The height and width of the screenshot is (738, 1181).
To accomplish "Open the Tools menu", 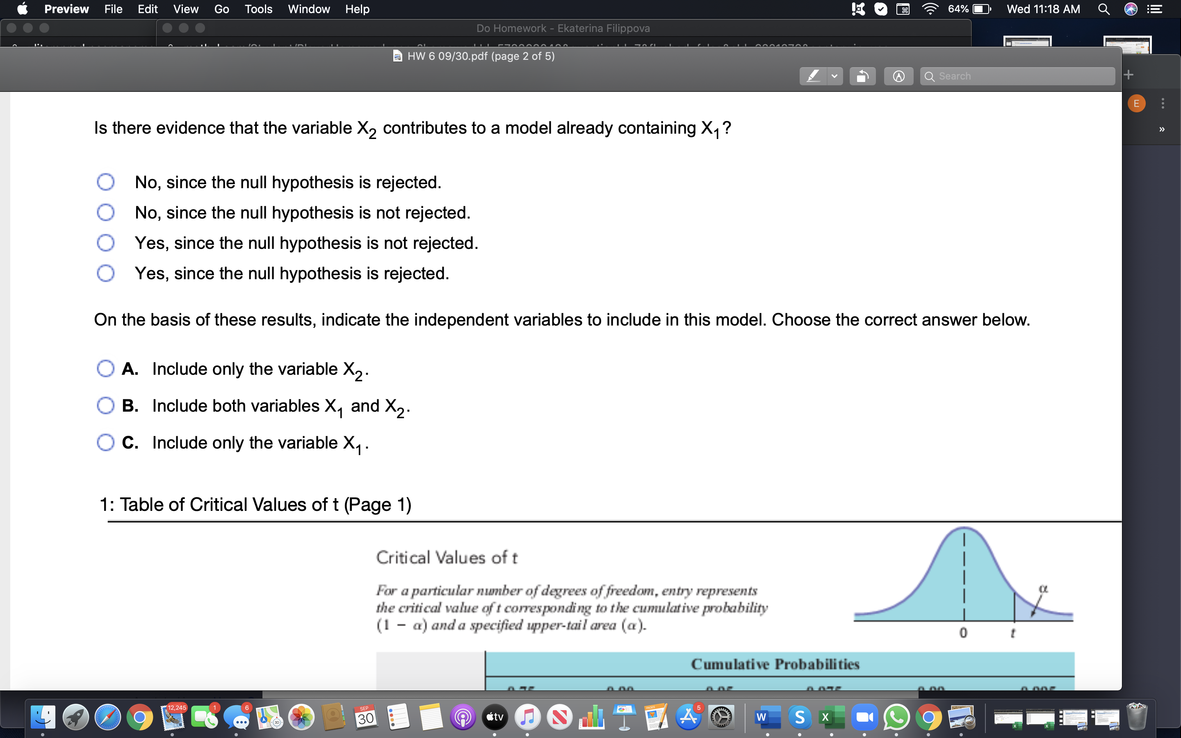I will 259,9.
